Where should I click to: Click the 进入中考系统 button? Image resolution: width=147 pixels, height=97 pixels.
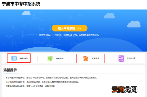(x=70, y=28)
